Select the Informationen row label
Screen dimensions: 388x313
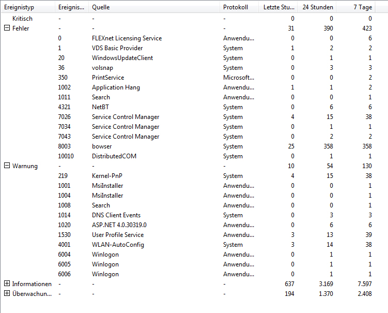(x=32, y=284)
